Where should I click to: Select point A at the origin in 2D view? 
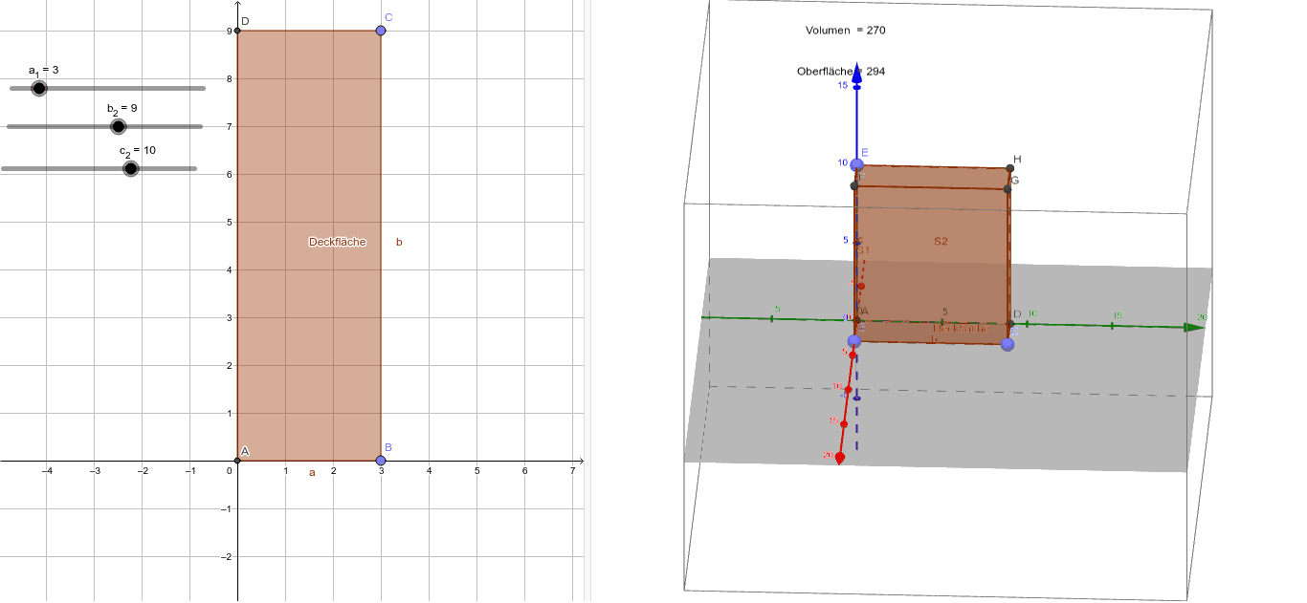237,461
